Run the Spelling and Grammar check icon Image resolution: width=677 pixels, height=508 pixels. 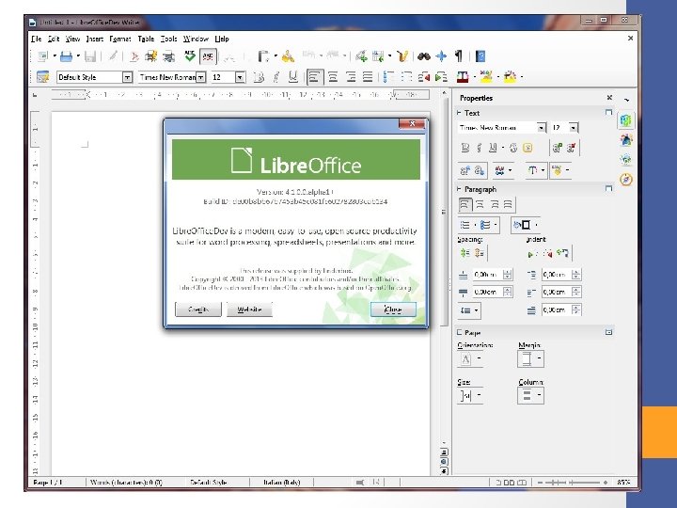190,56
